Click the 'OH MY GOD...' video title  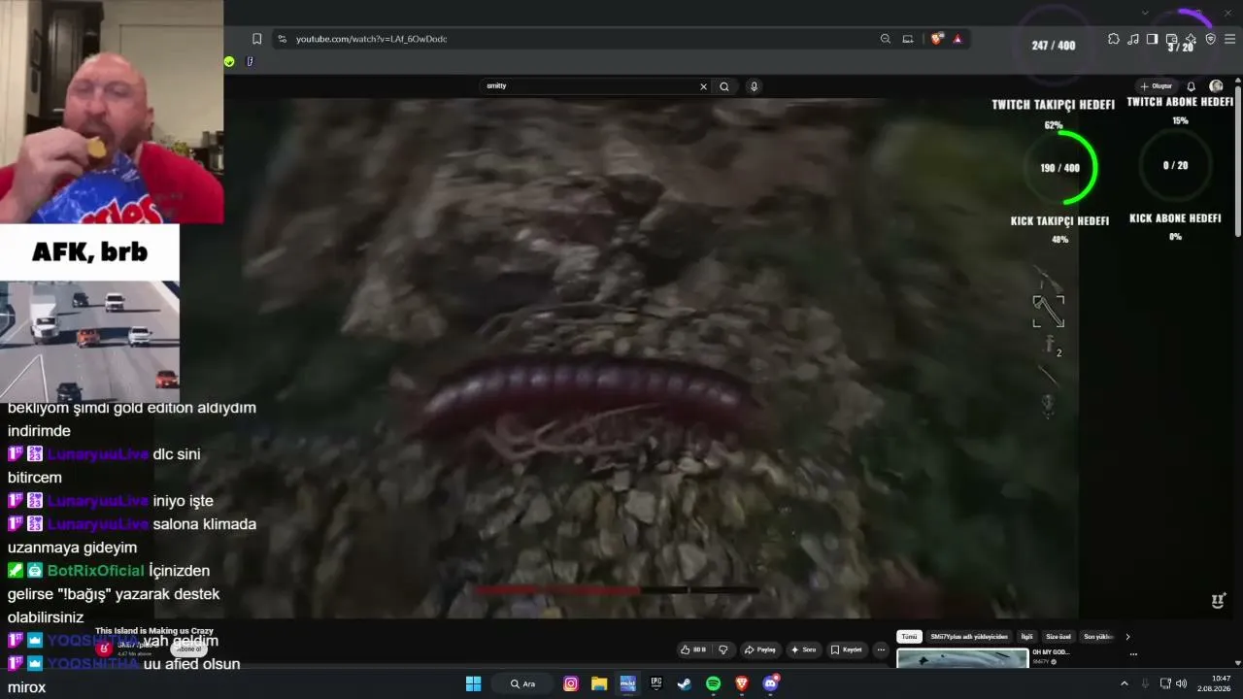point(1051,652)
